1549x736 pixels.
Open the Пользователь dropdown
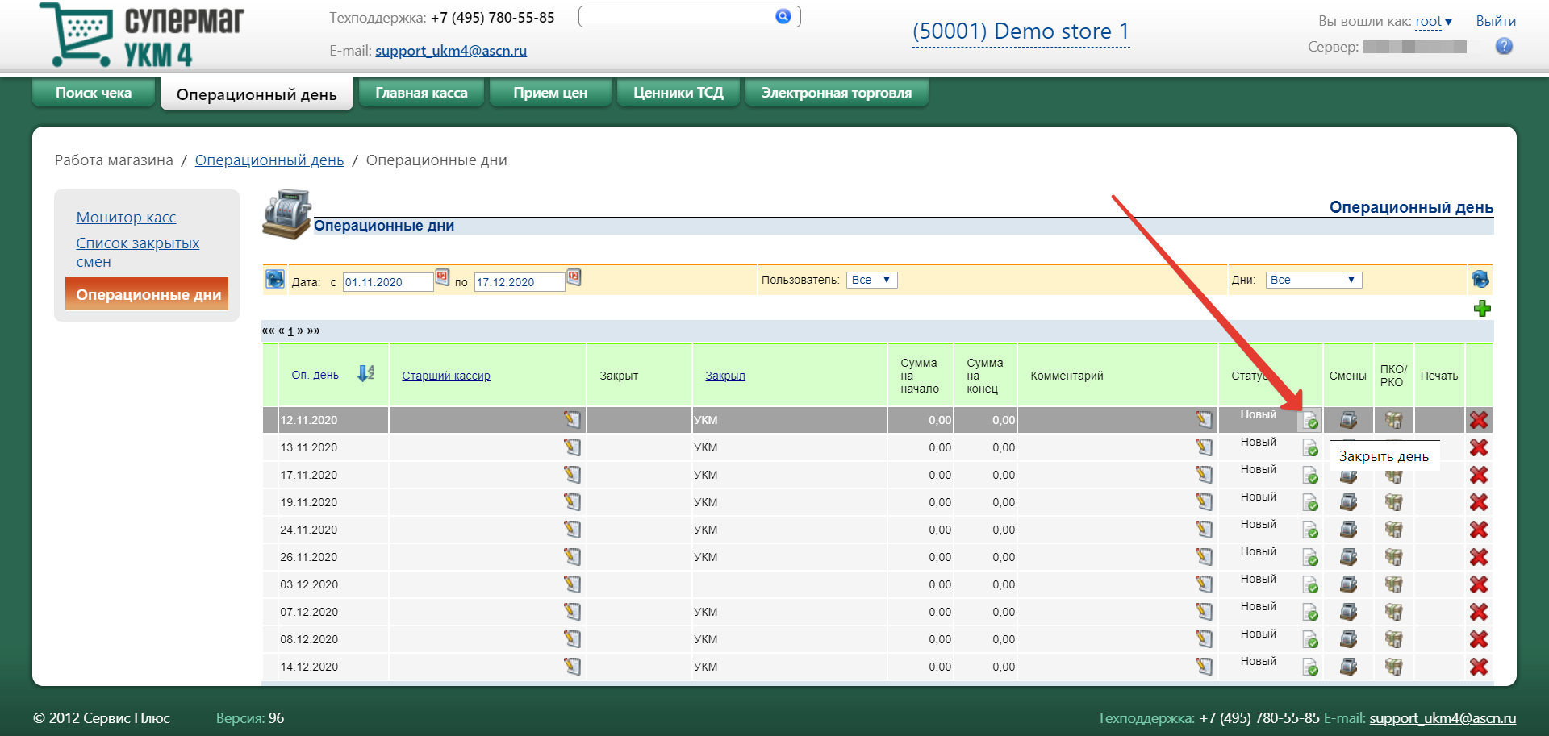coord(872,280)
